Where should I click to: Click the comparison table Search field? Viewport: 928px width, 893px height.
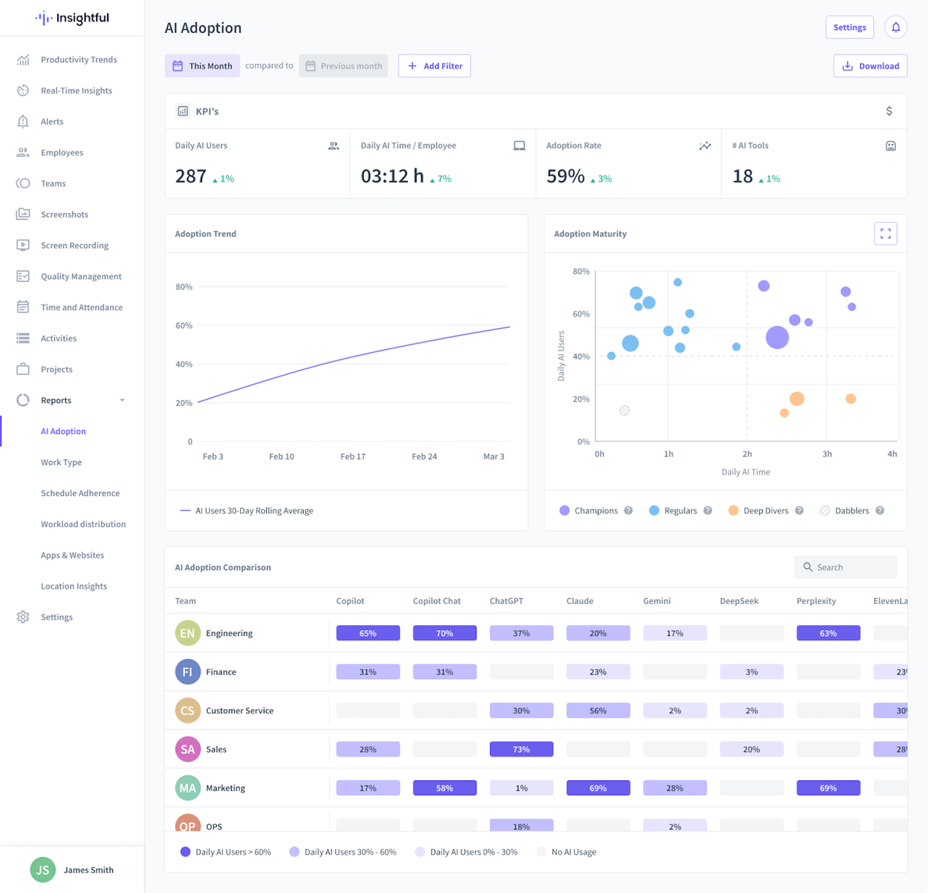click(846, 567)
